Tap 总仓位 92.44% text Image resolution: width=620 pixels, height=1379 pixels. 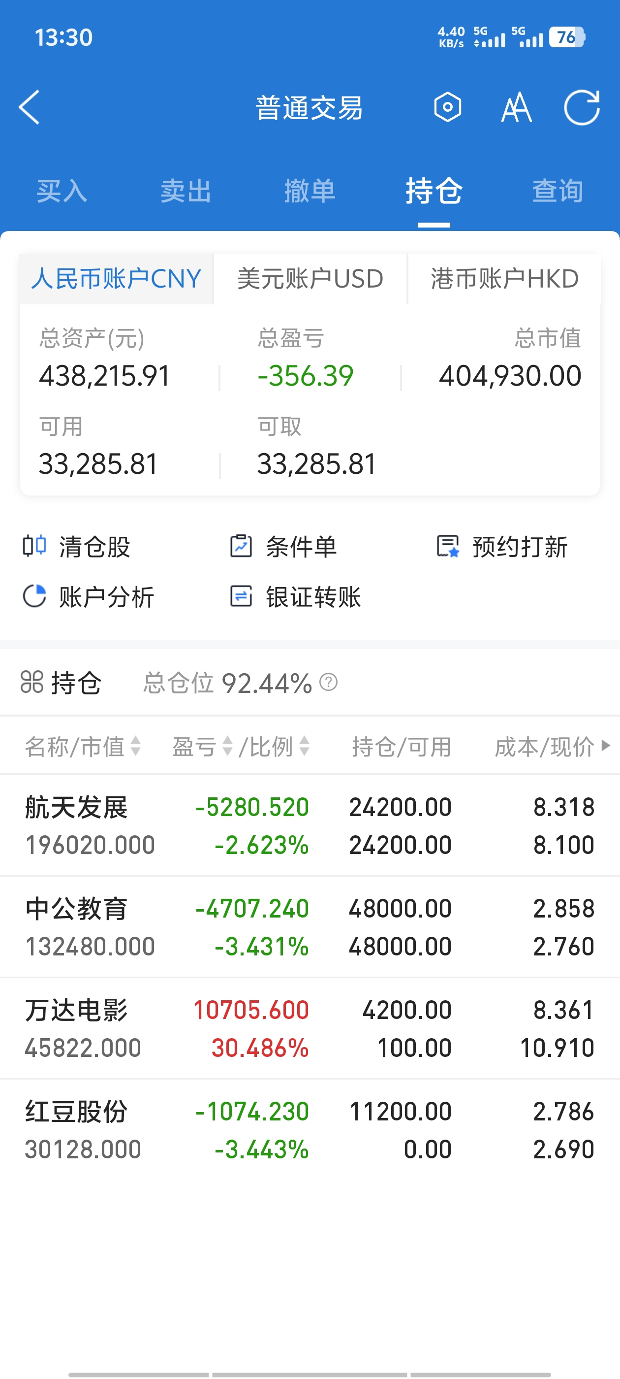click(227, 683)
